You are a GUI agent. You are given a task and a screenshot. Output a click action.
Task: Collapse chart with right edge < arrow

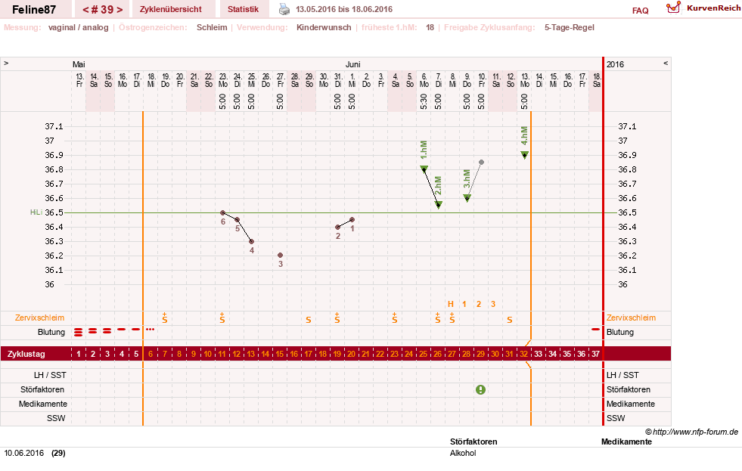click(666, 63)
